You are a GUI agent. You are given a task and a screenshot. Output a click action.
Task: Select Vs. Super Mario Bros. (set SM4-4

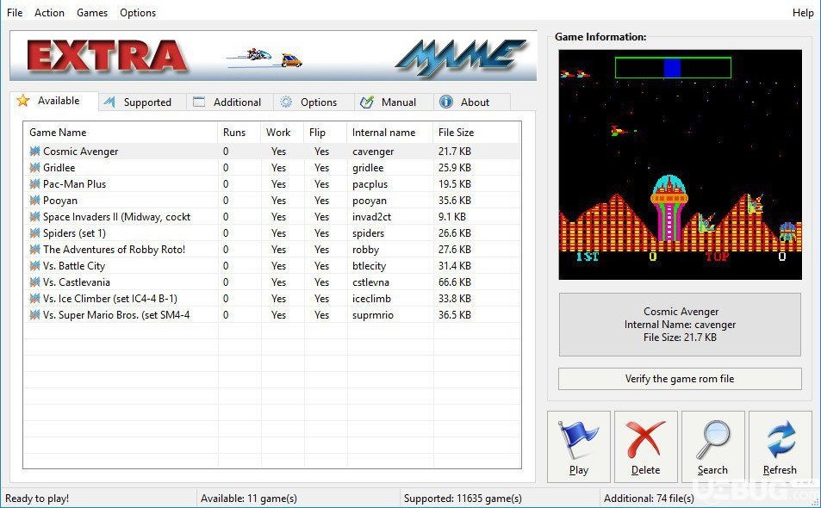tap(116, 314)
